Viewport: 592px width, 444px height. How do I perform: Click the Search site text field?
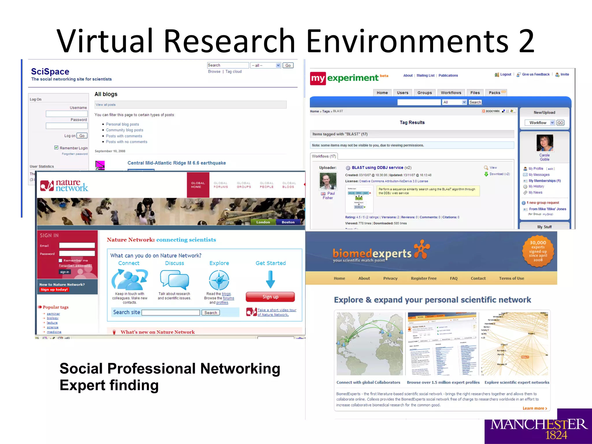point(171,312)
